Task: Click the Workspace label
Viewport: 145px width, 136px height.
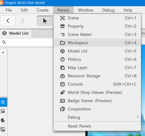Action: click(x=78, y=43)
